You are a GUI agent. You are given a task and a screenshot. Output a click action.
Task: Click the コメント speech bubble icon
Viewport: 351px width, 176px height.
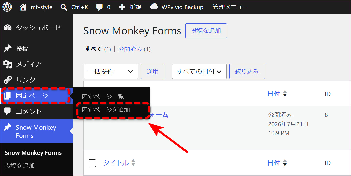click(x=7, y=111)
